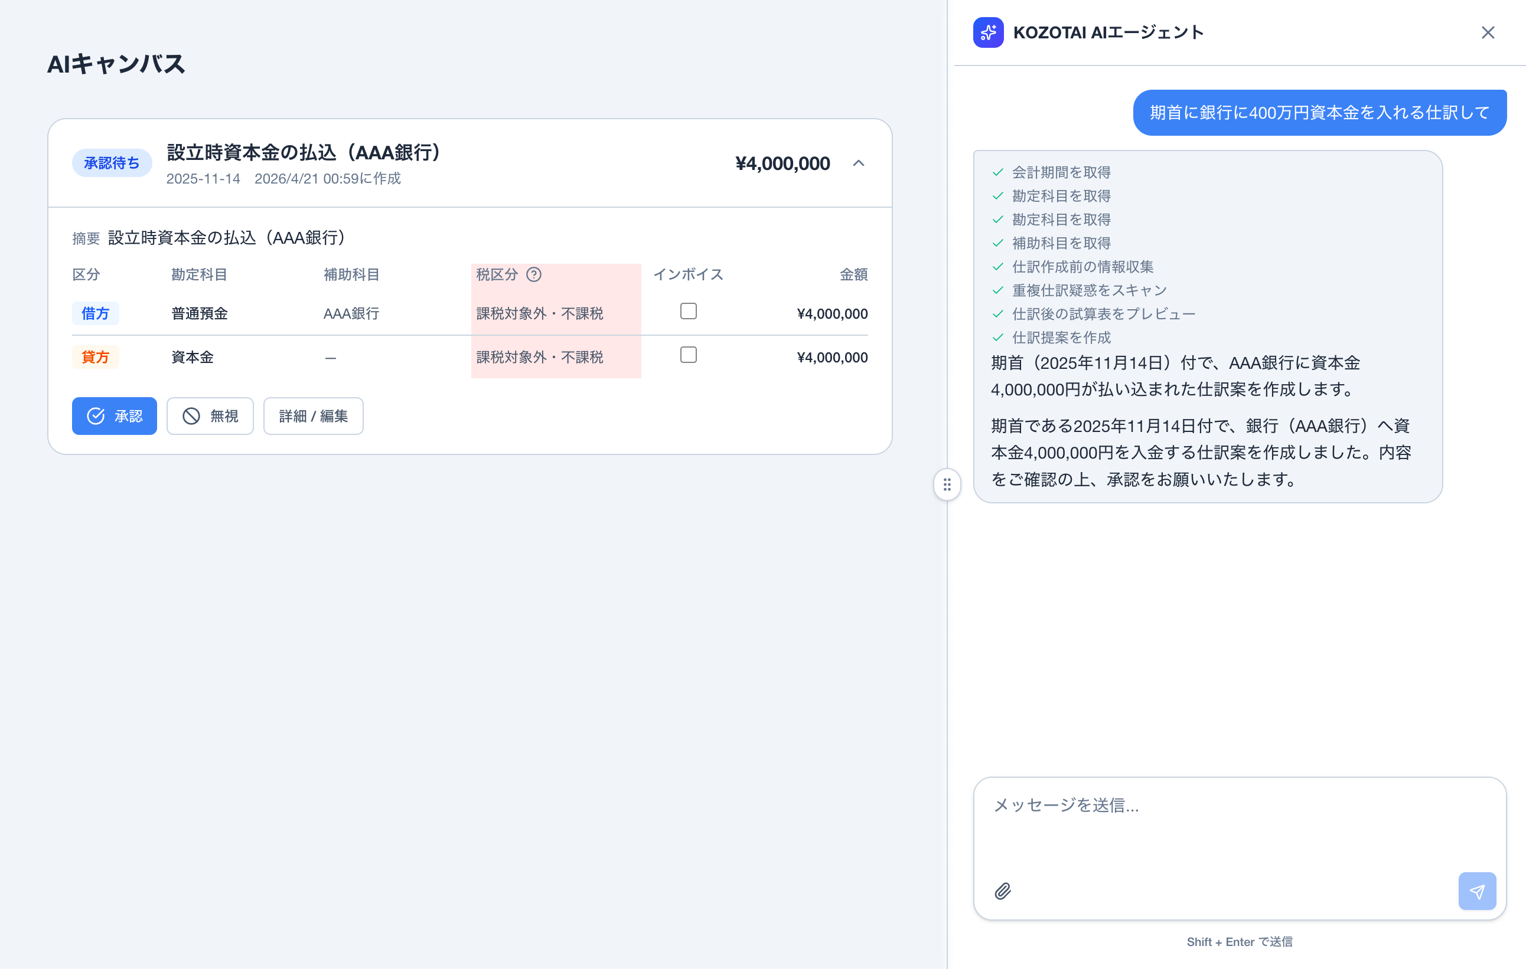Screen dimensions: 1526x969
Task: Check the invoice box for 普通預金 row
Action: point(688,311)
